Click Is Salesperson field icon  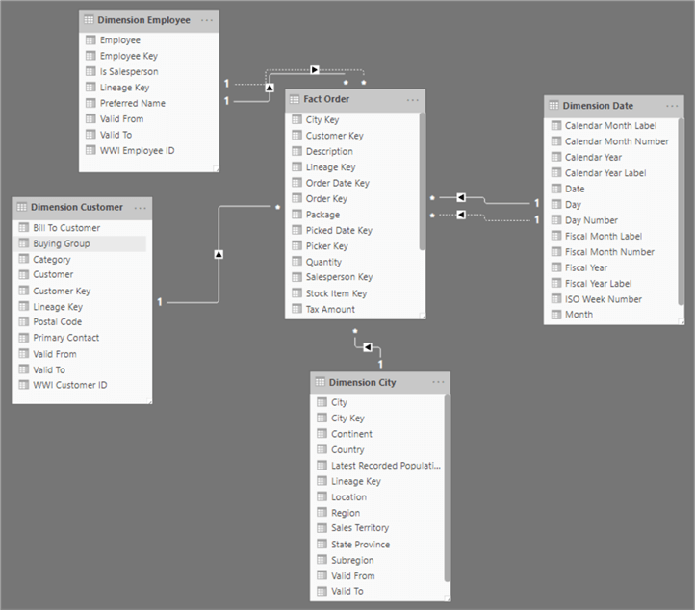click(x=90, y=71)
